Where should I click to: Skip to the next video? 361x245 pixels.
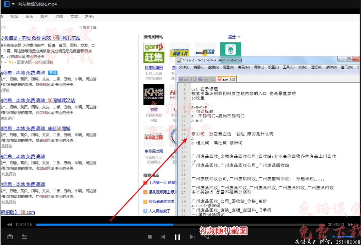(192, 237)
